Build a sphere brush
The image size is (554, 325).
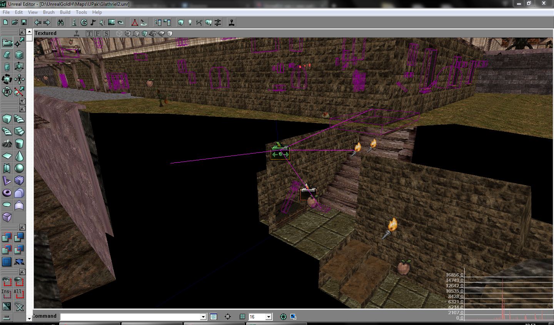[x=19, y=168]
